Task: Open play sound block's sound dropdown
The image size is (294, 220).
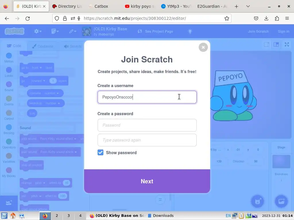Action: (x=58, y=139)
